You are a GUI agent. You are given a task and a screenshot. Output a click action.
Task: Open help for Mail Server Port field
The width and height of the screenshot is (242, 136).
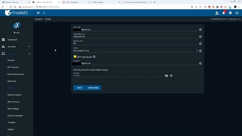200,44
